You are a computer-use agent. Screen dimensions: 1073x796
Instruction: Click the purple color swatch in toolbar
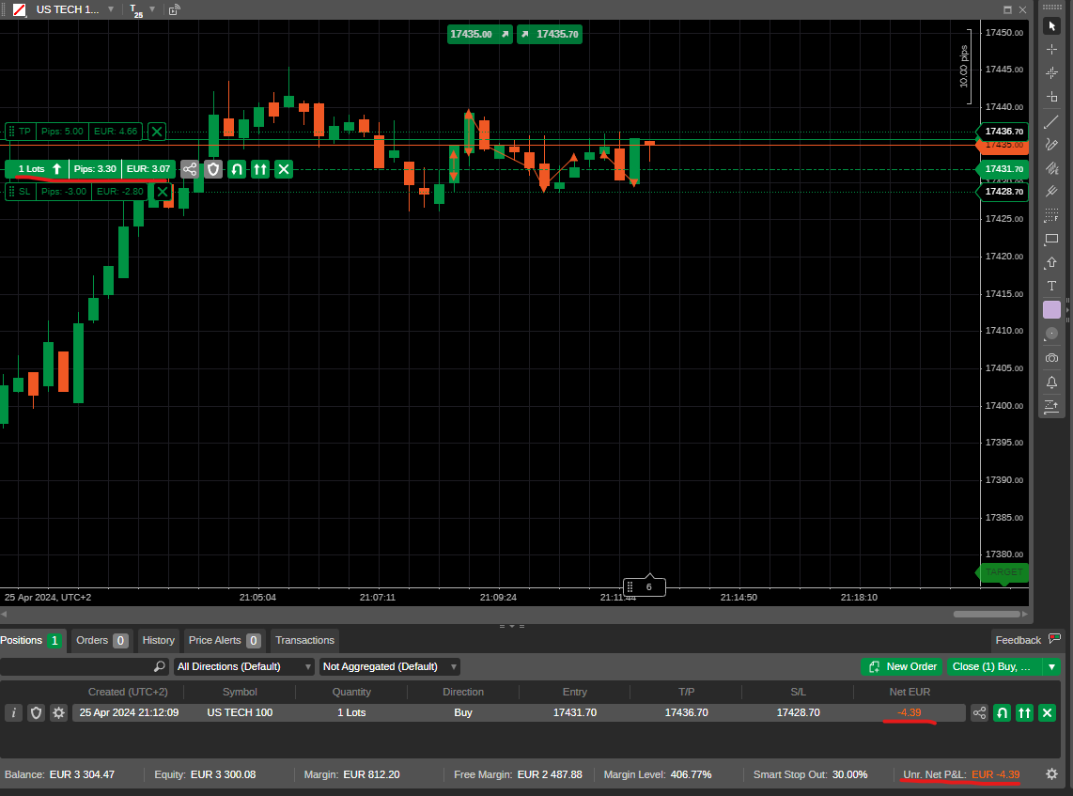(x=1051, y=310)
